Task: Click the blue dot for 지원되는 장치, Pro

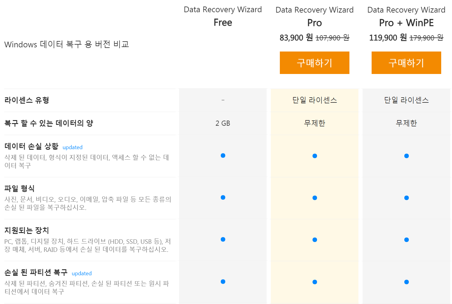Action: click(315, 240)
